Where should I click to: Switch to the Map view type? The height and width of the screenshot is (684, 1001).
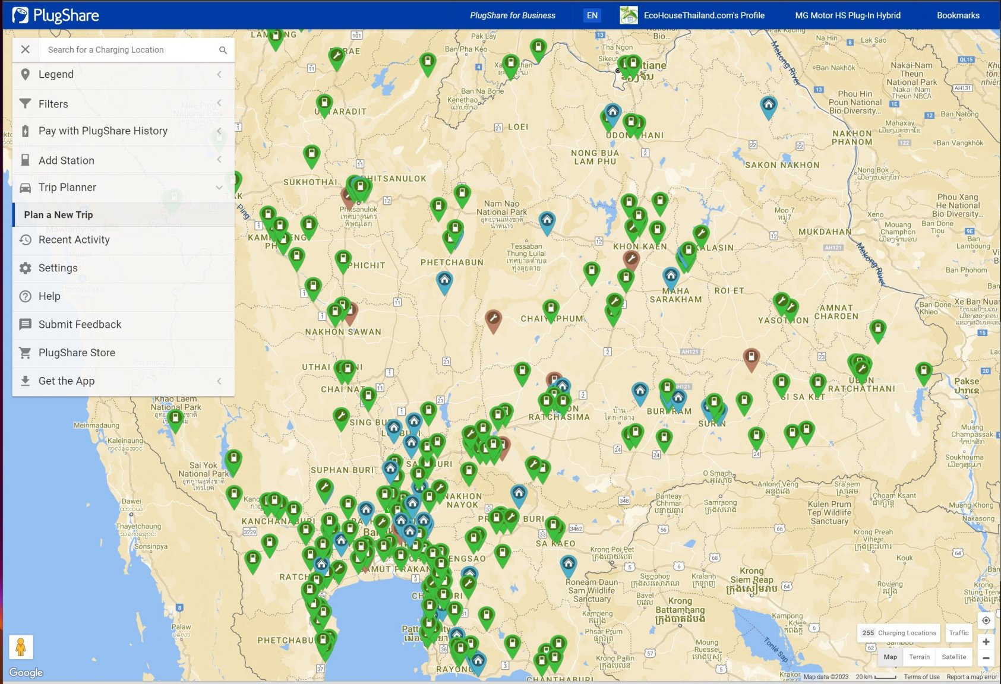tap(890, 657)
